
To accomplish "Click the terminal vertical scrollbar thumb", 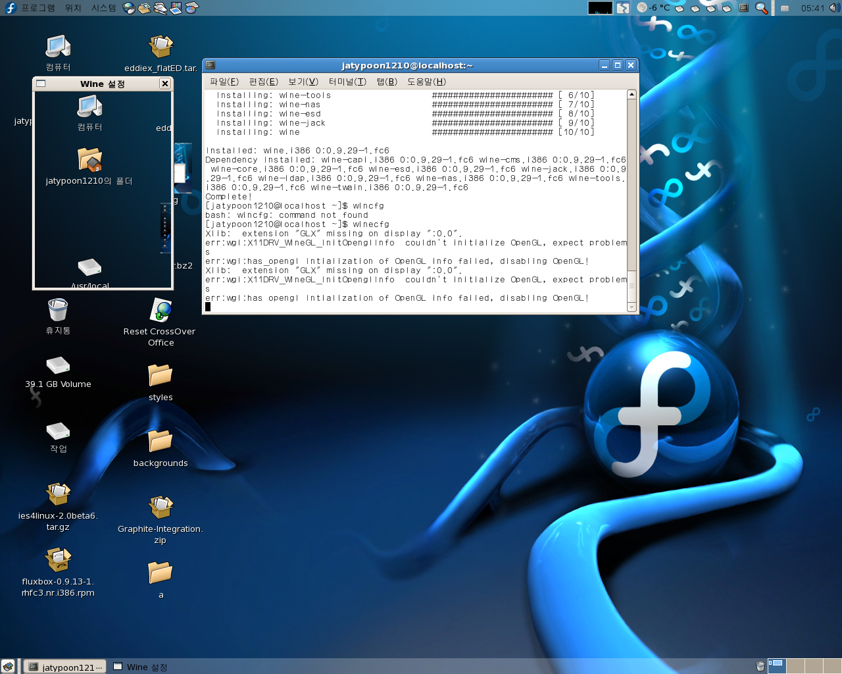I will point(631,286).
